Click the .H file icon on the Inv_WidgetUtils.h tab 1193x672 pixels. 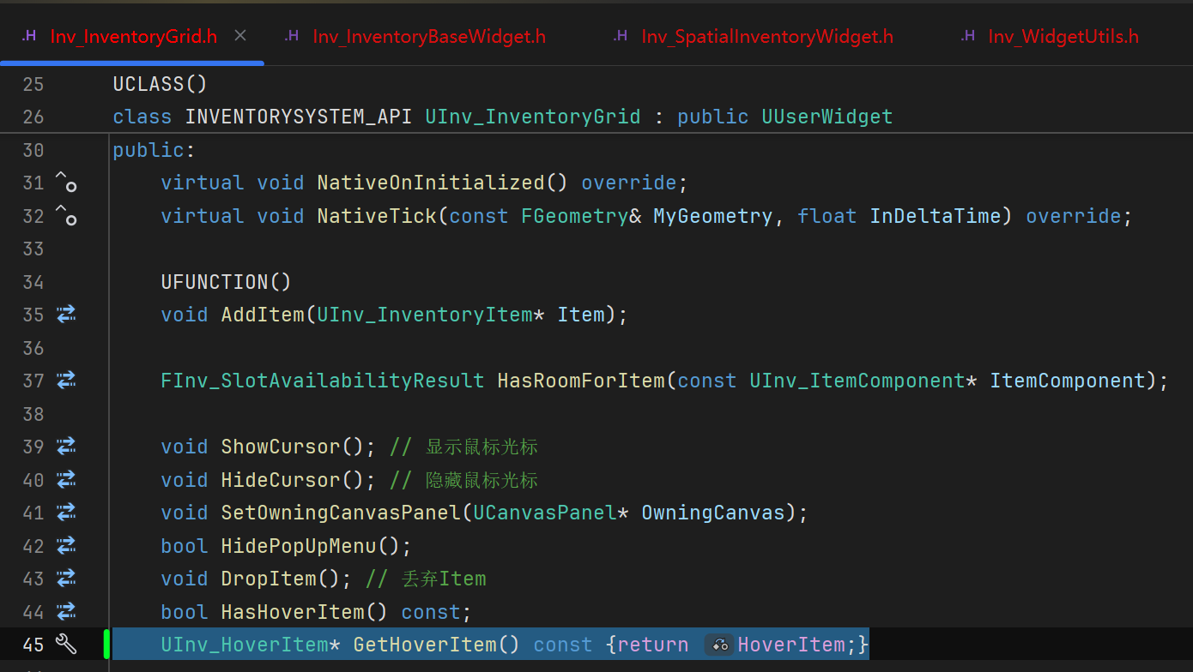(967, 36)
